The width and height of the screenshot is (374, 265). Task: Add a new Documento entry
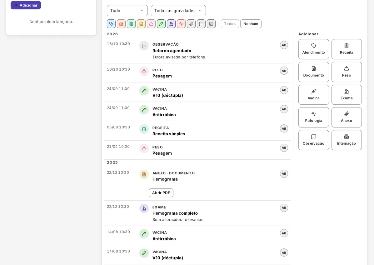[314, 72]
